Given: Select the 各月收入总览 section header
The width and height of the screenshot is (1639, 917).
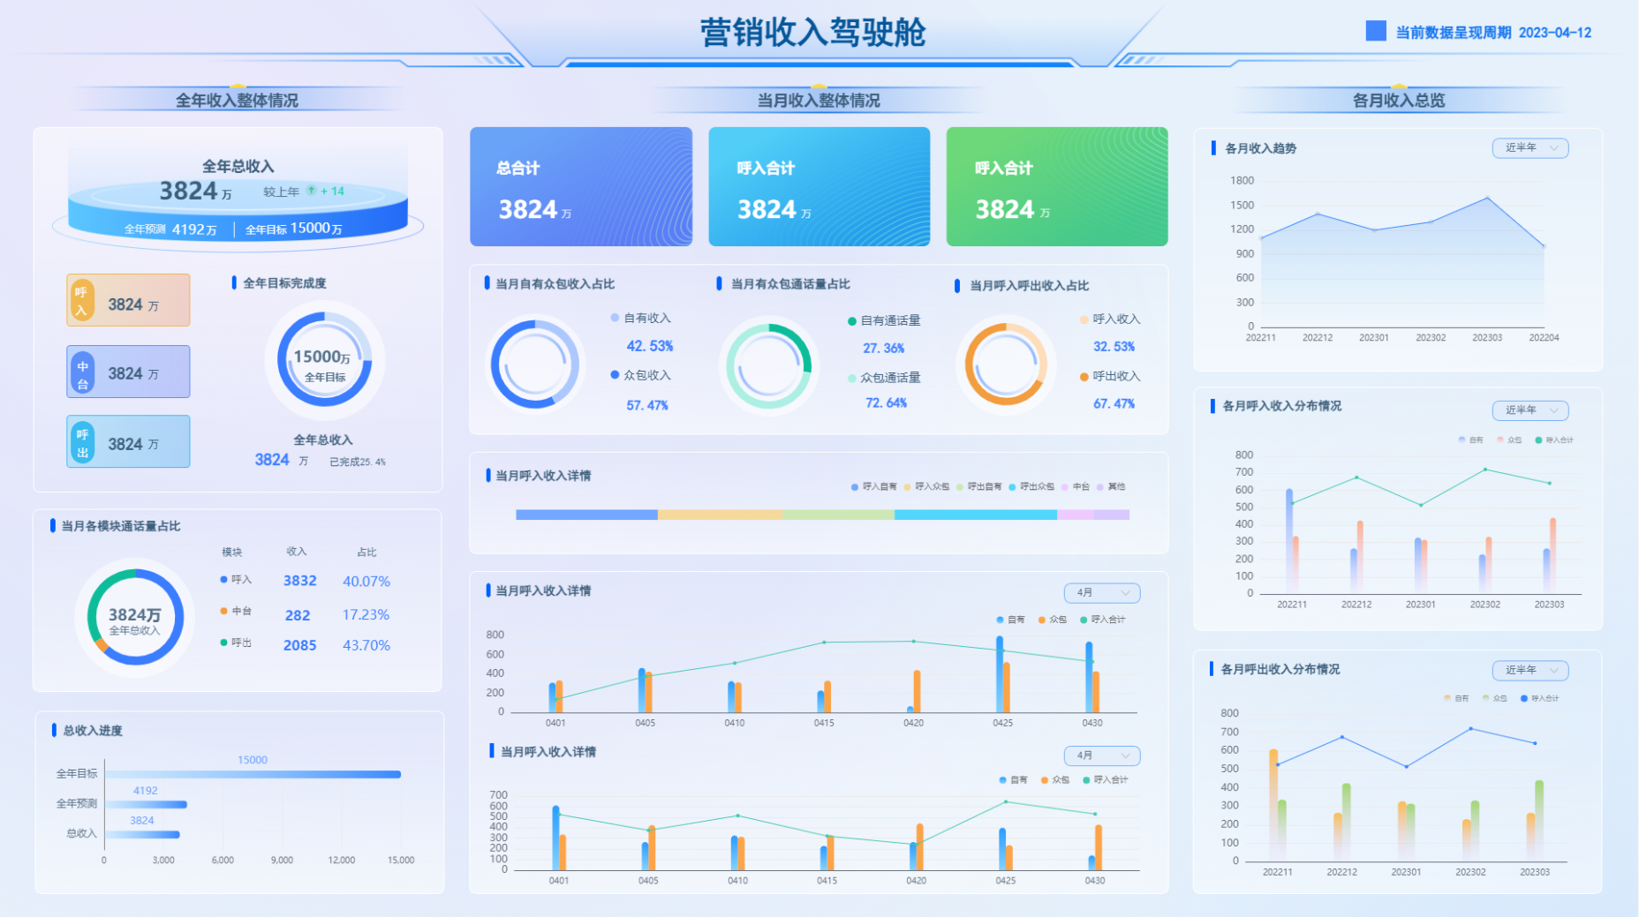Looking at the screenshot, I should pyautogui.click(x=1399, y=100).
